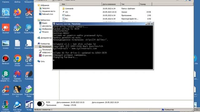
Task: Open the Revo Uninstaller shortcut
Action: pyautogui.click(x=29, y=60)
